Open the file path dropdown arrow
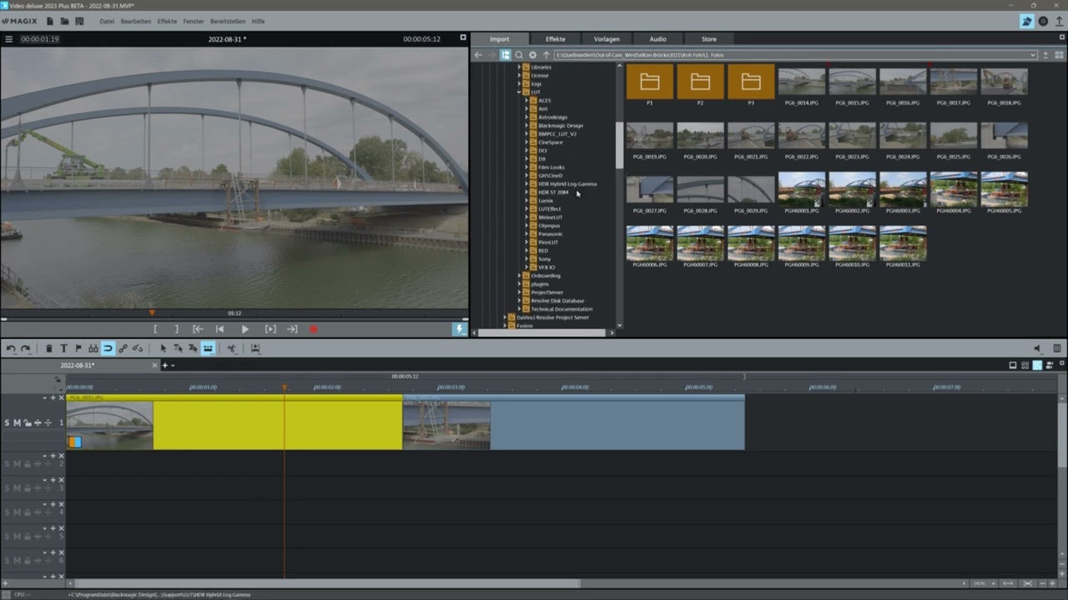The image size is (1068, 600). (x=1033, y=55)
